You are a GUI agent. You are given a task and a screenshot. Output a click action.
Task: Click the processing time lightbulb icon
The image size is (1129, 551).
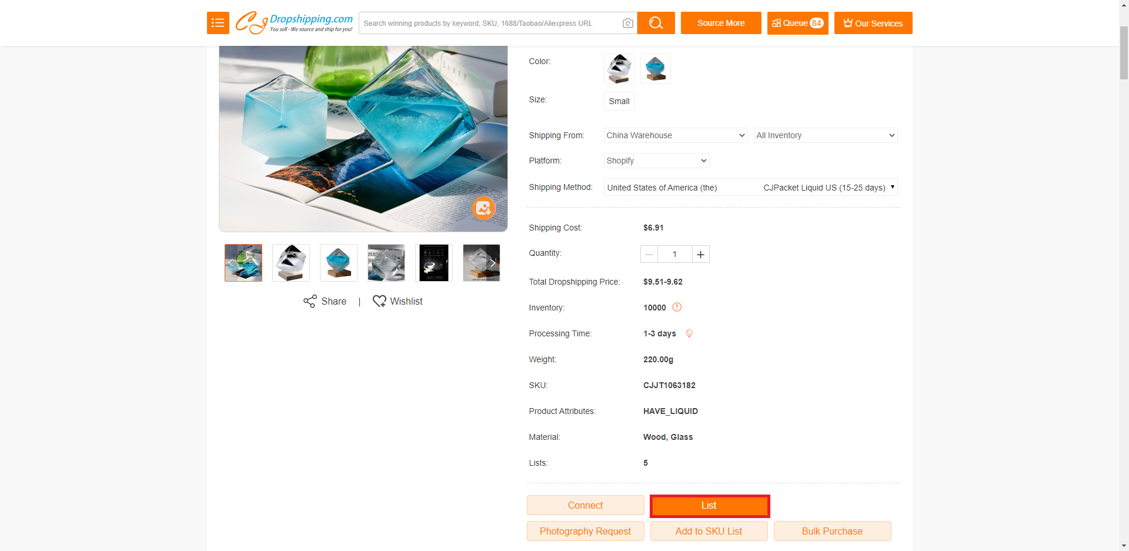(x=689, y=333)
